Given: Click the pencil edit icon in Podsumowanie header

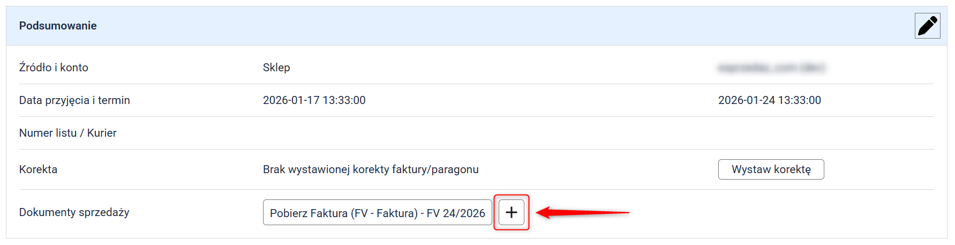Looking at the screenshot, I should [x=927, y=26].
